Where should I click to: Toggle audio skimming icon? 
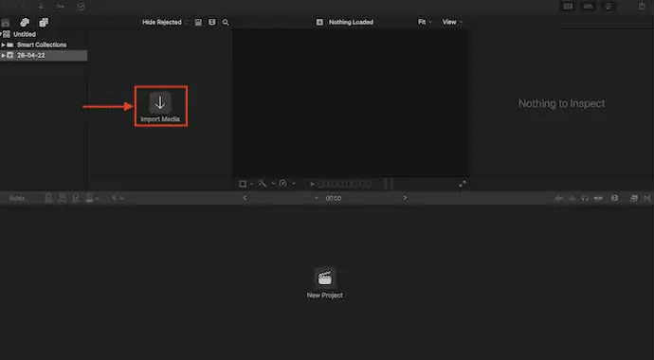coord(572,198)
